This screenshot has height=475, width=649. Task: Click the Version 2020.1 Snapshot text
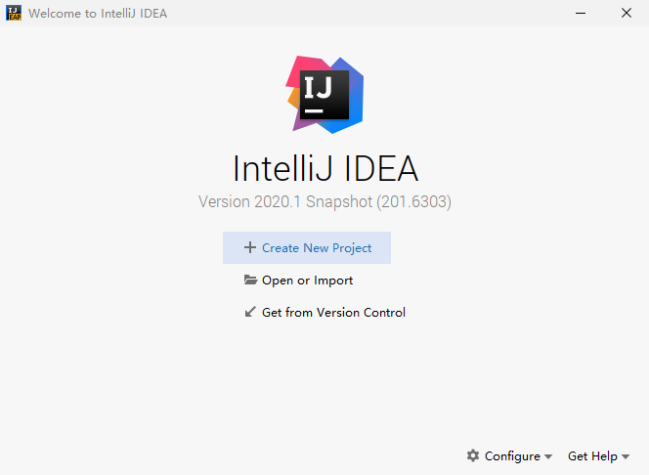click(324, 202)
